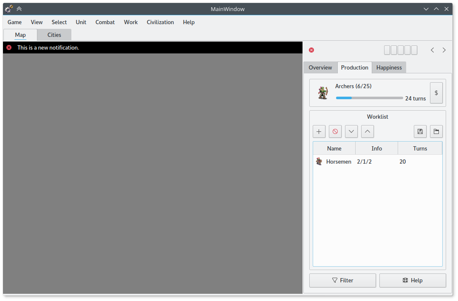Open the Overview tab in city panel
Viewport: 458px width, 301px height.
pos(320,67)
